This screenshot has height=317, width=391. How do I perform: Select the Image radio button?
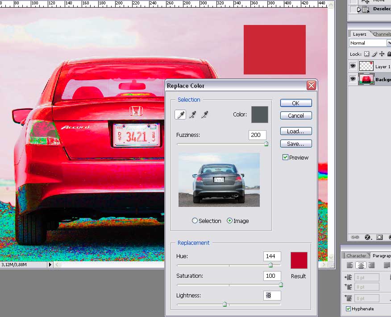pos(229,221)
